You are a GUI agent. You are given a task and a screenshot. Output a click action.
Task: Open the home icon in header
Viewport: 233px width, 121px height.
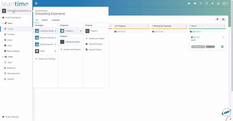pyautogui.click(x=189, y=3)
